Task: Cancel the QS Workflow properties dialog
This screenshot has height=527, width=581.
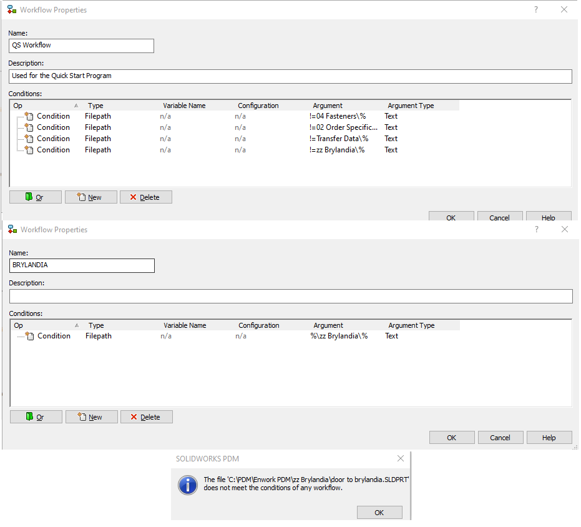Action: [500, 217]
